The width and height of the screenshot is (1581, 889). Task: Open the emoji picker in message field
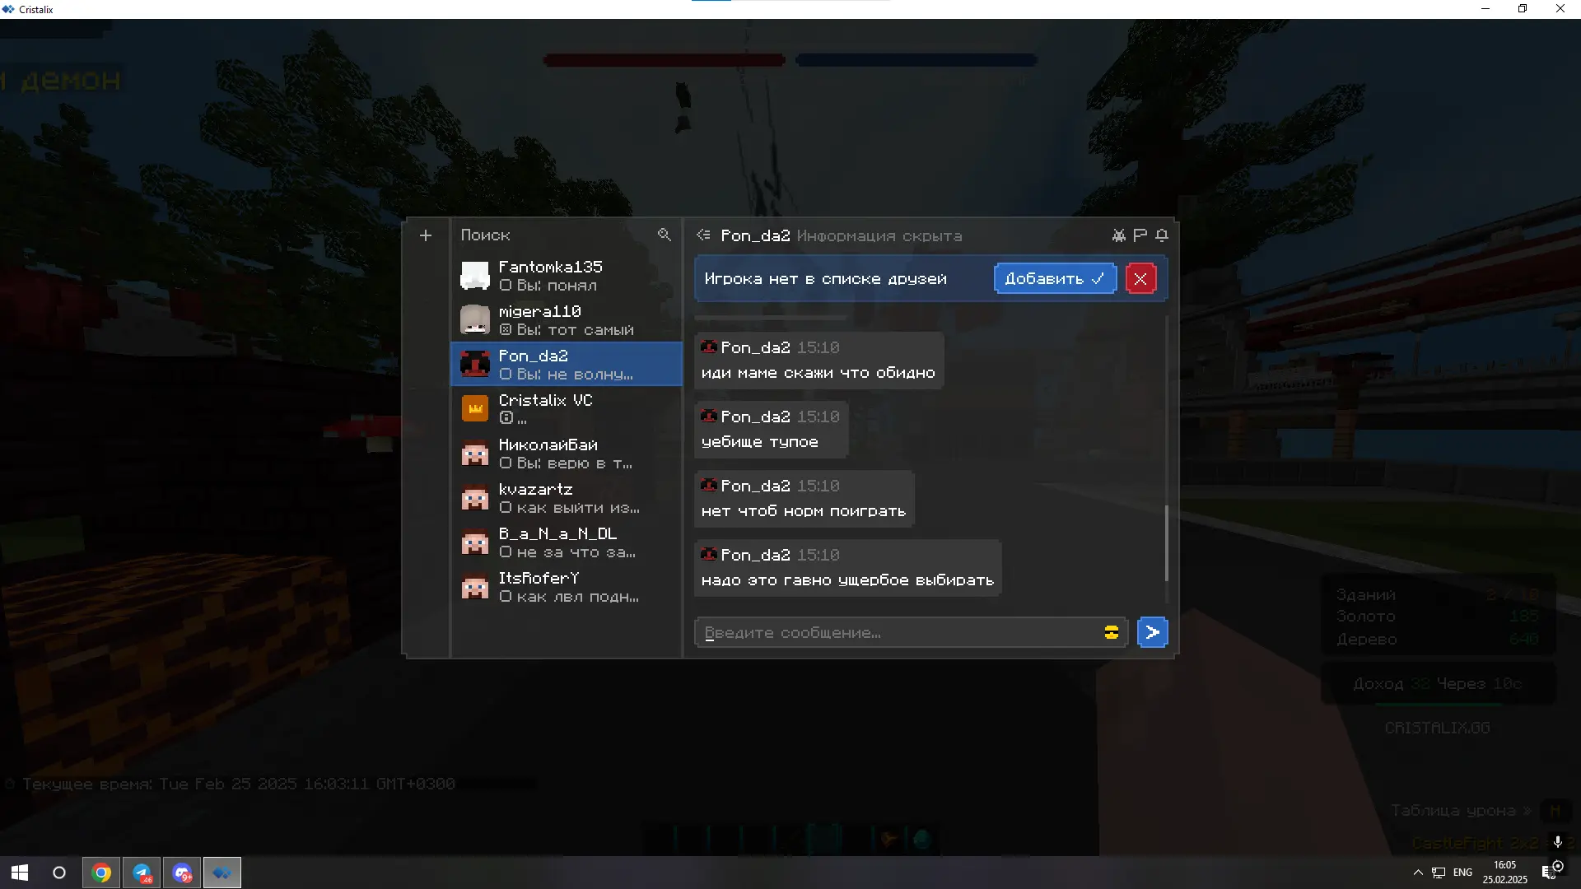[1112, 632]
